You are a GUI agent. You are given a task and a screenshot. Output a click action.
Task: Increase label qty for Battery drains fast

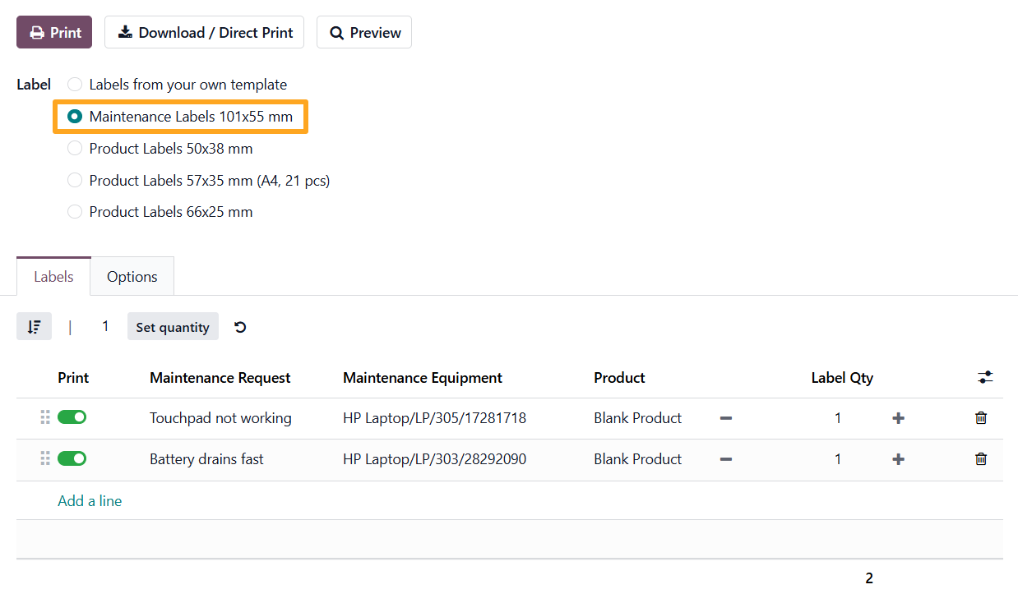(898, 459)
